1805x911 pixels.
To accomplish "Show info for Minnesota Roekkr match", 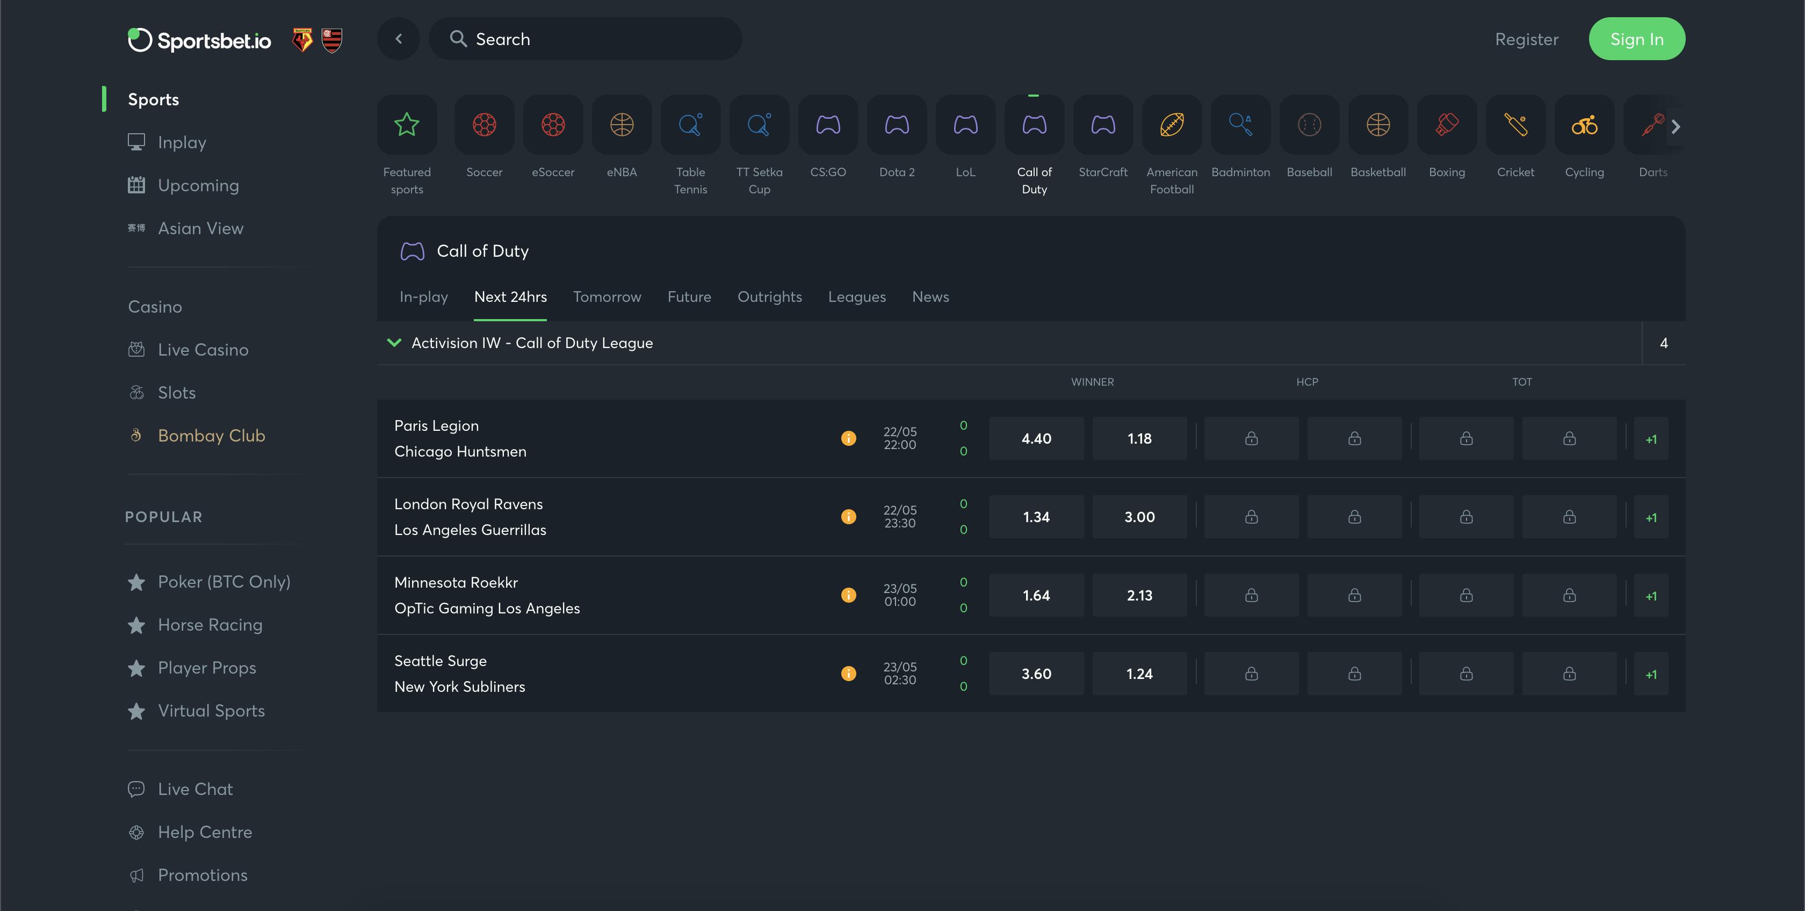I will pyautogui.click(x=848, y=595).
